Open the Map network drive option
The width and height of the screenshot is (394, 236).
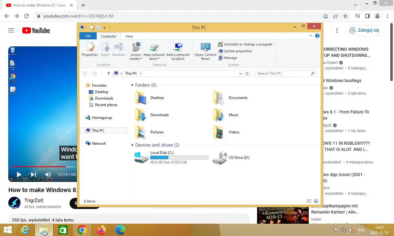[x=154, y=52]
